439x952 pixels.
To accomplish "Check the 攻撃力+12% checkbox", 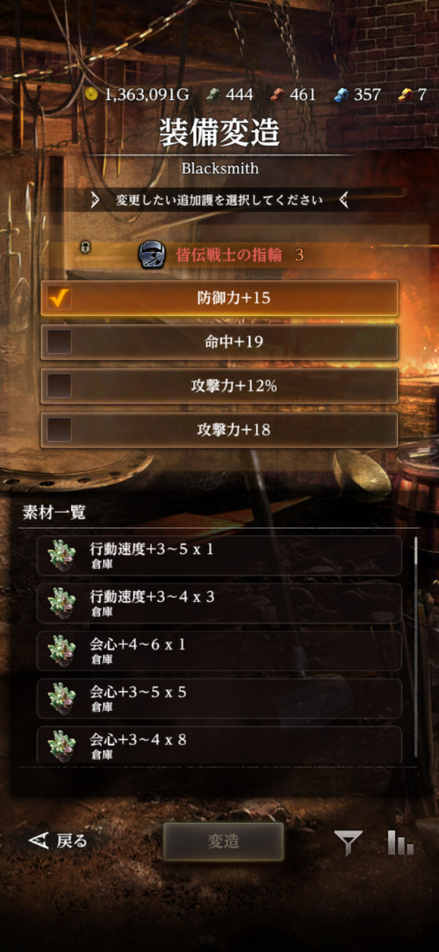I will click(60, 386).
